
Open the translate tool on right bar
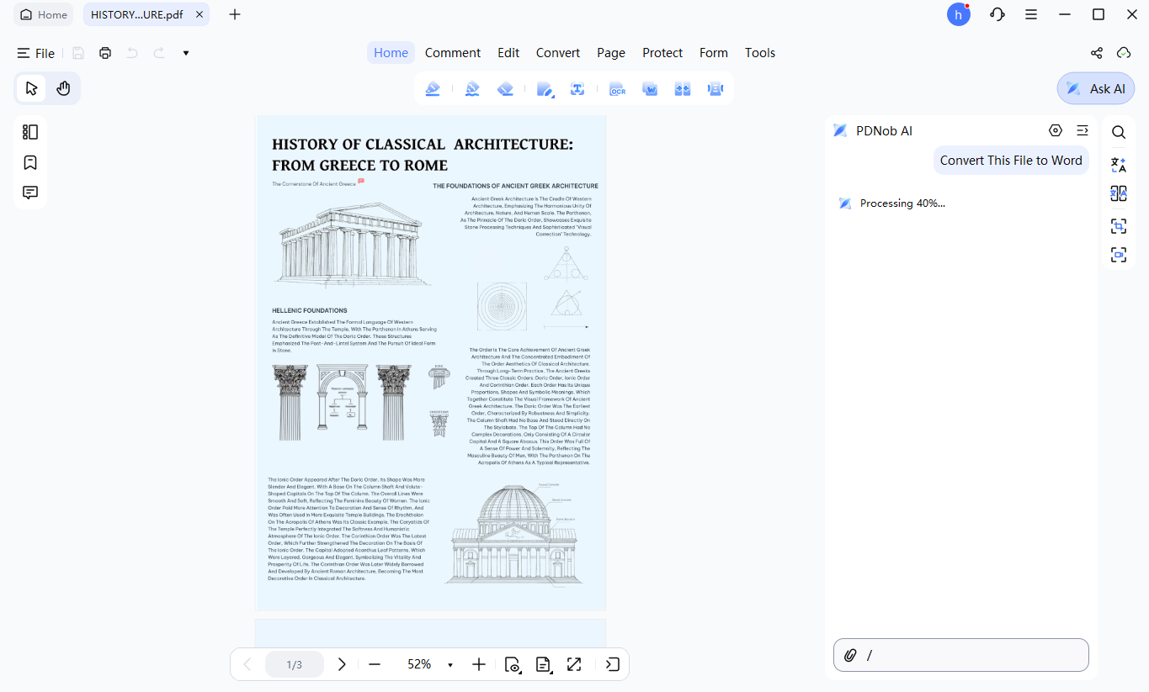[1119, 164]
